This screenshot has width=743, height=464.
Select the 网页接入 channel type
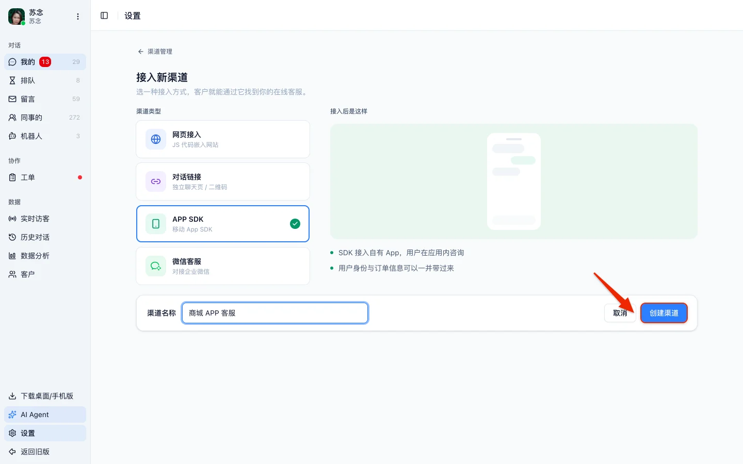pos(223,139)
